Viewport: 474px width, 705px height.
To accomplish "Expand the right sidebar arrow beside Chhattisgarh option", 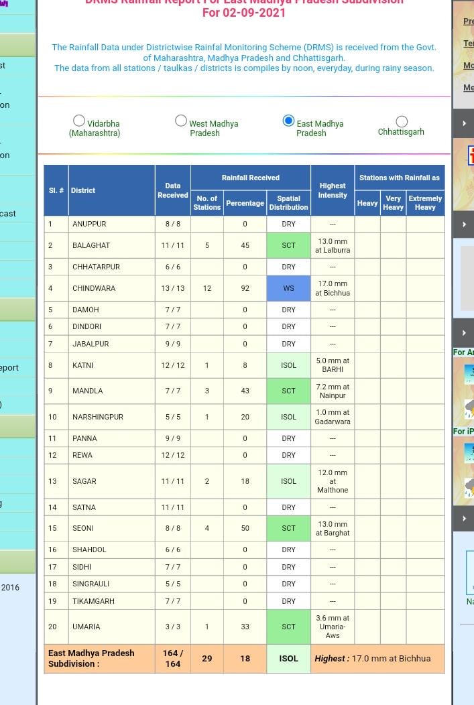I will pos(465,123).
